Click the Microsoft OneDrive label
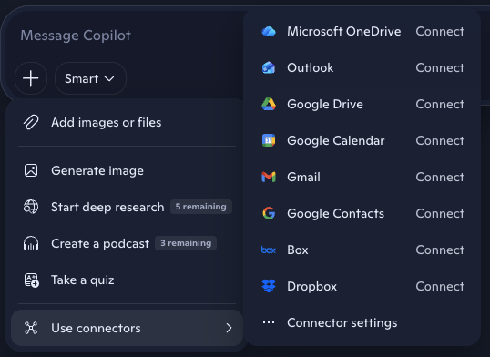 coord(343,31)
